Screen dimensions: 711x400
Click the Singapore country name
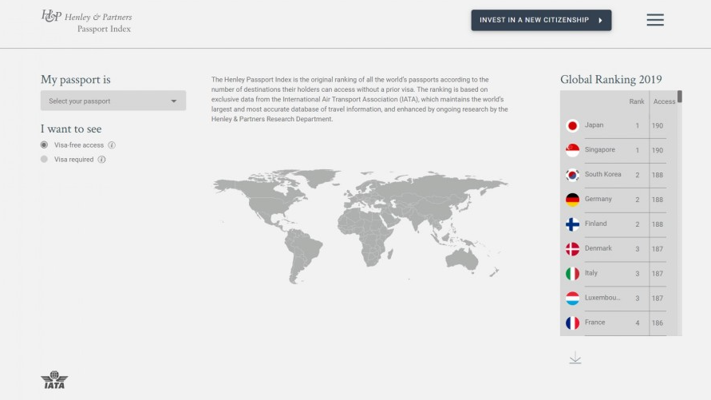[x=600, y=149]
